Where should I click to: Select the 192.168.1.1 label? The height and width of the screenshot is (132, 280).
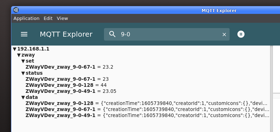point(33,49)
